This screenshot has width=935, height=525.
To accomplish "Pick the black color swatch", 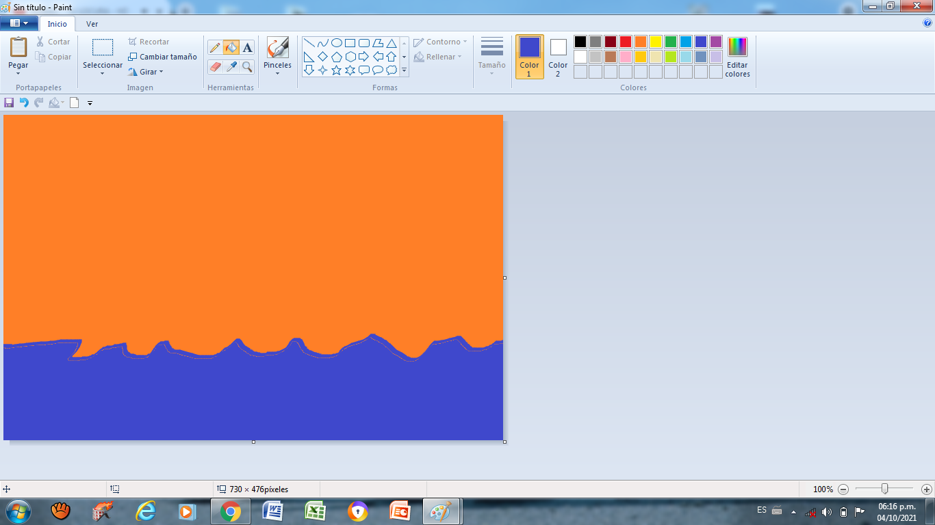I will pyautogui.click(x=580, y=42).
